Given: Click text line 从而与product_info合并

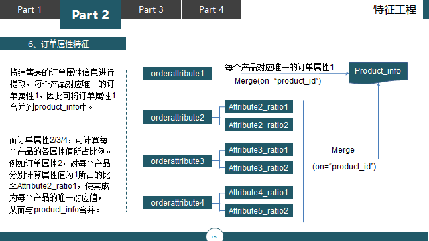Looking at the screenshot, I should click(x=55, y=210).
